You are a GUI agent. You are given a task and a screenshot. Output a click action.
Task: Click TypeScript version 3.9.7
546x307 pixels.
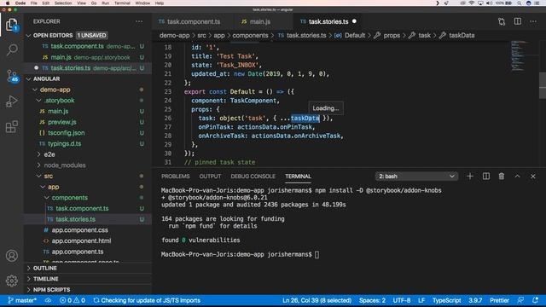point(475,300)
